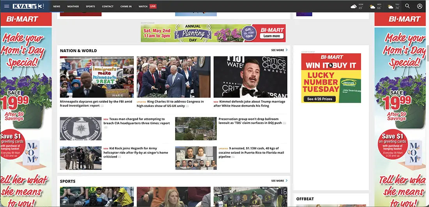429x207 pixels.
Task: Open the News menu
Action: [x=57, y=6]
